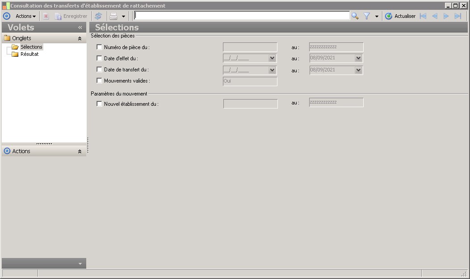Collapse the Onglets section

[80, 38]
